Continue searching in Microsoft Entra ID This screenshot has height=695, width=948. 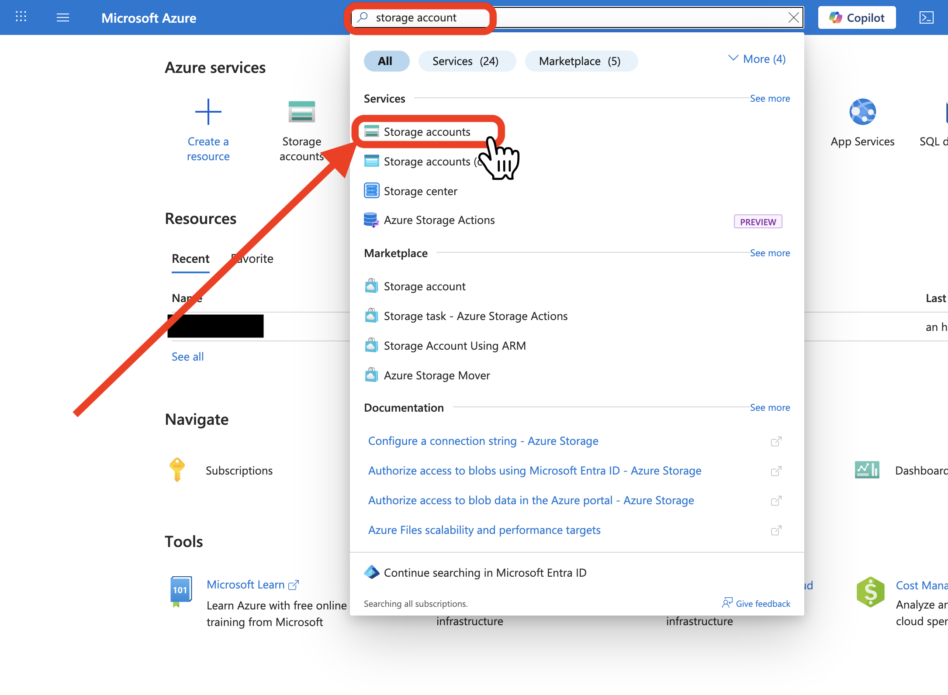point(484,573)
